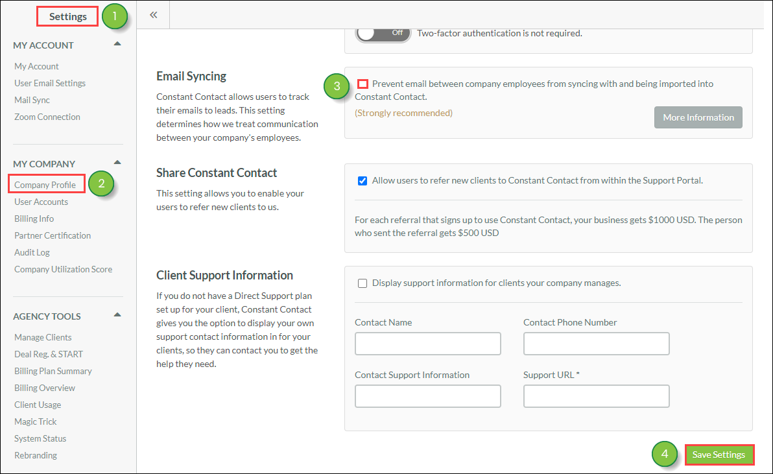Uncheck Allow users to refer new clients
The image size is (773, 474).
363,181
